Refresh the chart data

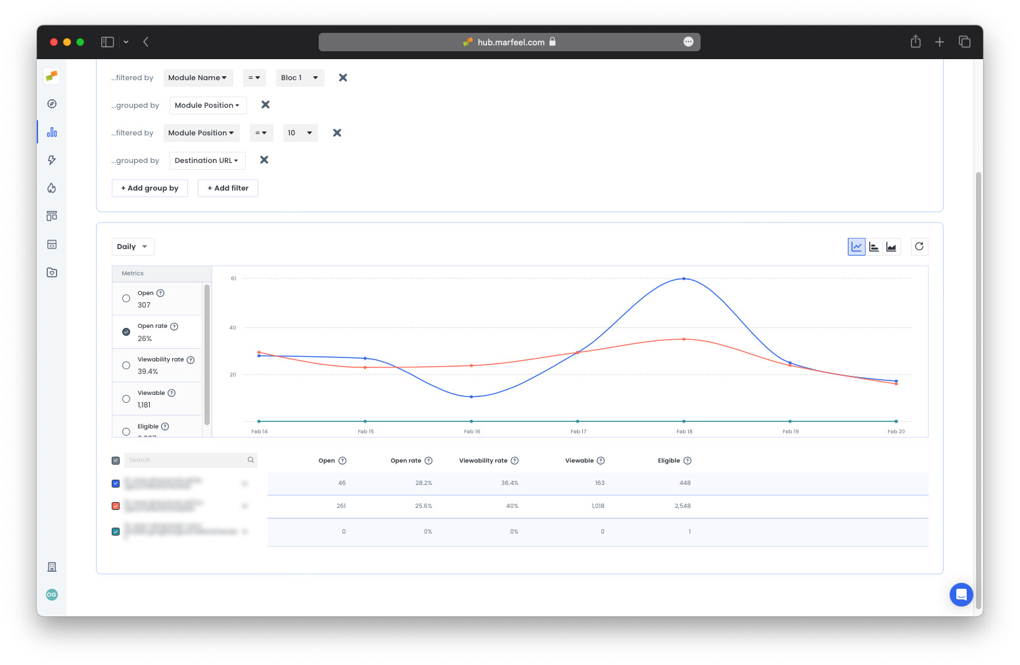[x=919, y=246]
